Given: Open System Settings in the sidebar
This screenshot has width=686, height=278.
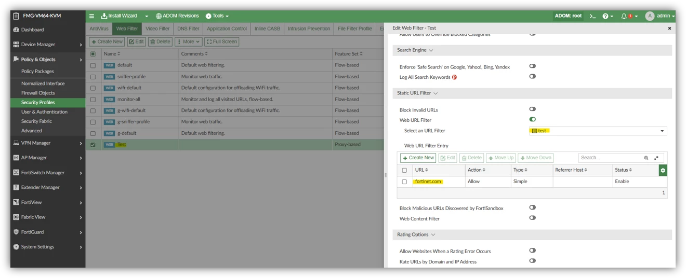Looking at the screenshot, I should pyautogui.click(x=48, y=247).
